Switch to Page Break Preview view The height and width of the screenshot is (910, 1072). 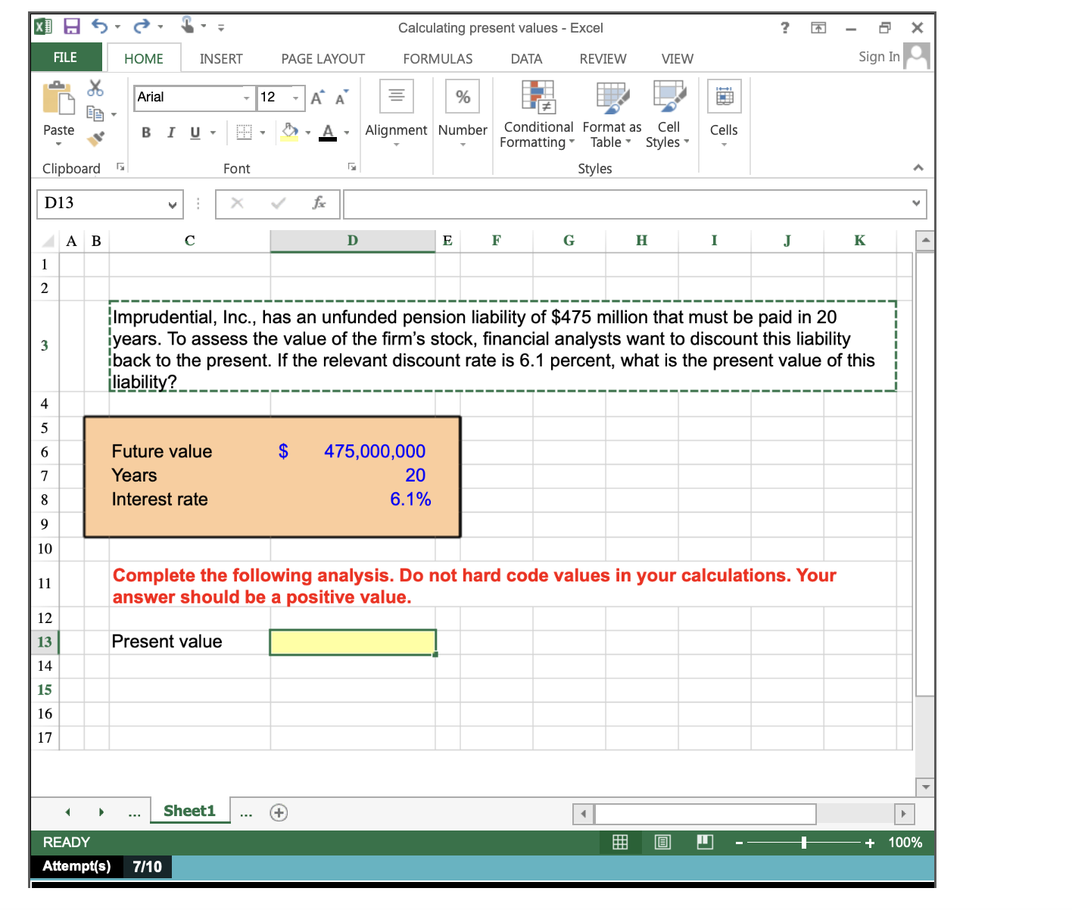click(x=705, y=843)
